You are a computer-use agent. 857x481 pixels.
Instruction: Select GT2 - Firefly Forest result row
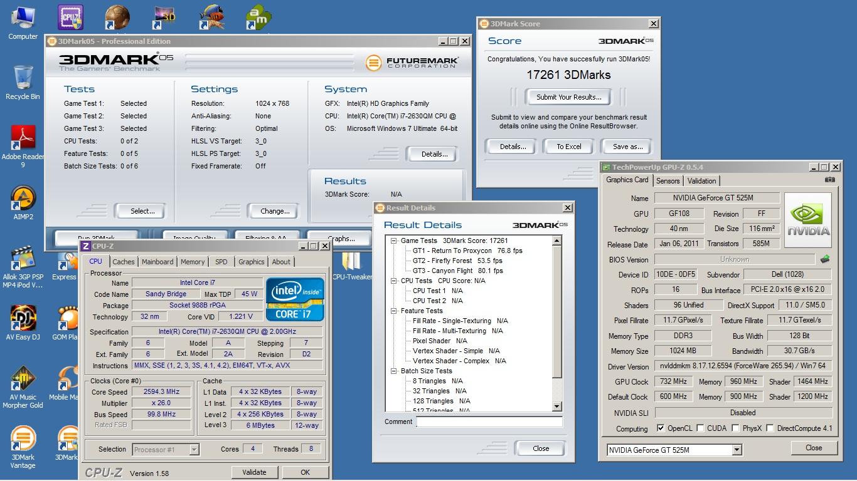click(x=457, y=261)
